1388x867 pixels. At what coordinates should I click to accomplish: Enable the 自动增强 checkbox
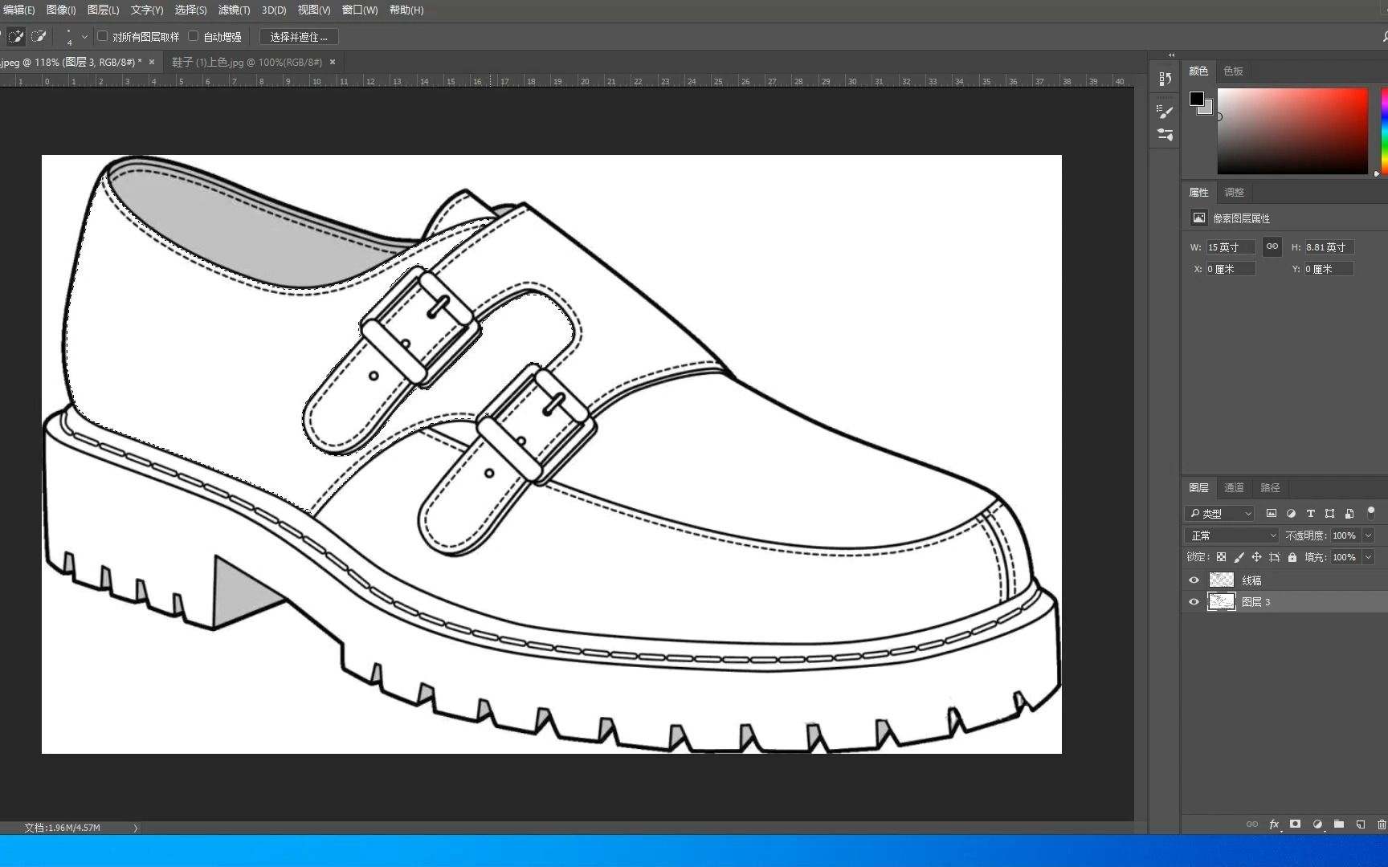(x=194, y=36)
